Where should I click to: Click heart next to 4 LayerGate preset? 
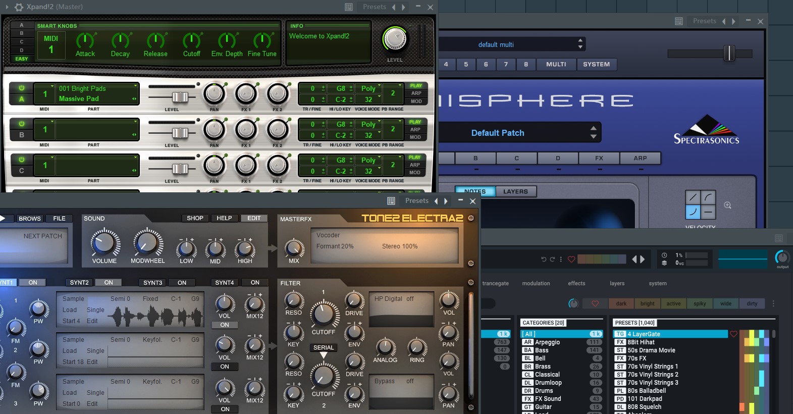[734, 334]
